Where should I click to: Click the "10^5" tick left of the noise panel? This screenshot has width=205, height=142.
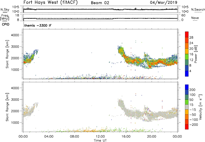pos(16,7)
